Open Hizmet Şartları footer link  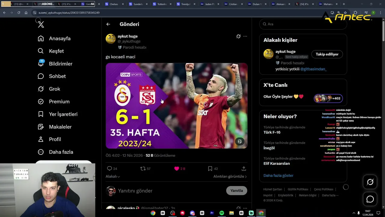point(273,189)
